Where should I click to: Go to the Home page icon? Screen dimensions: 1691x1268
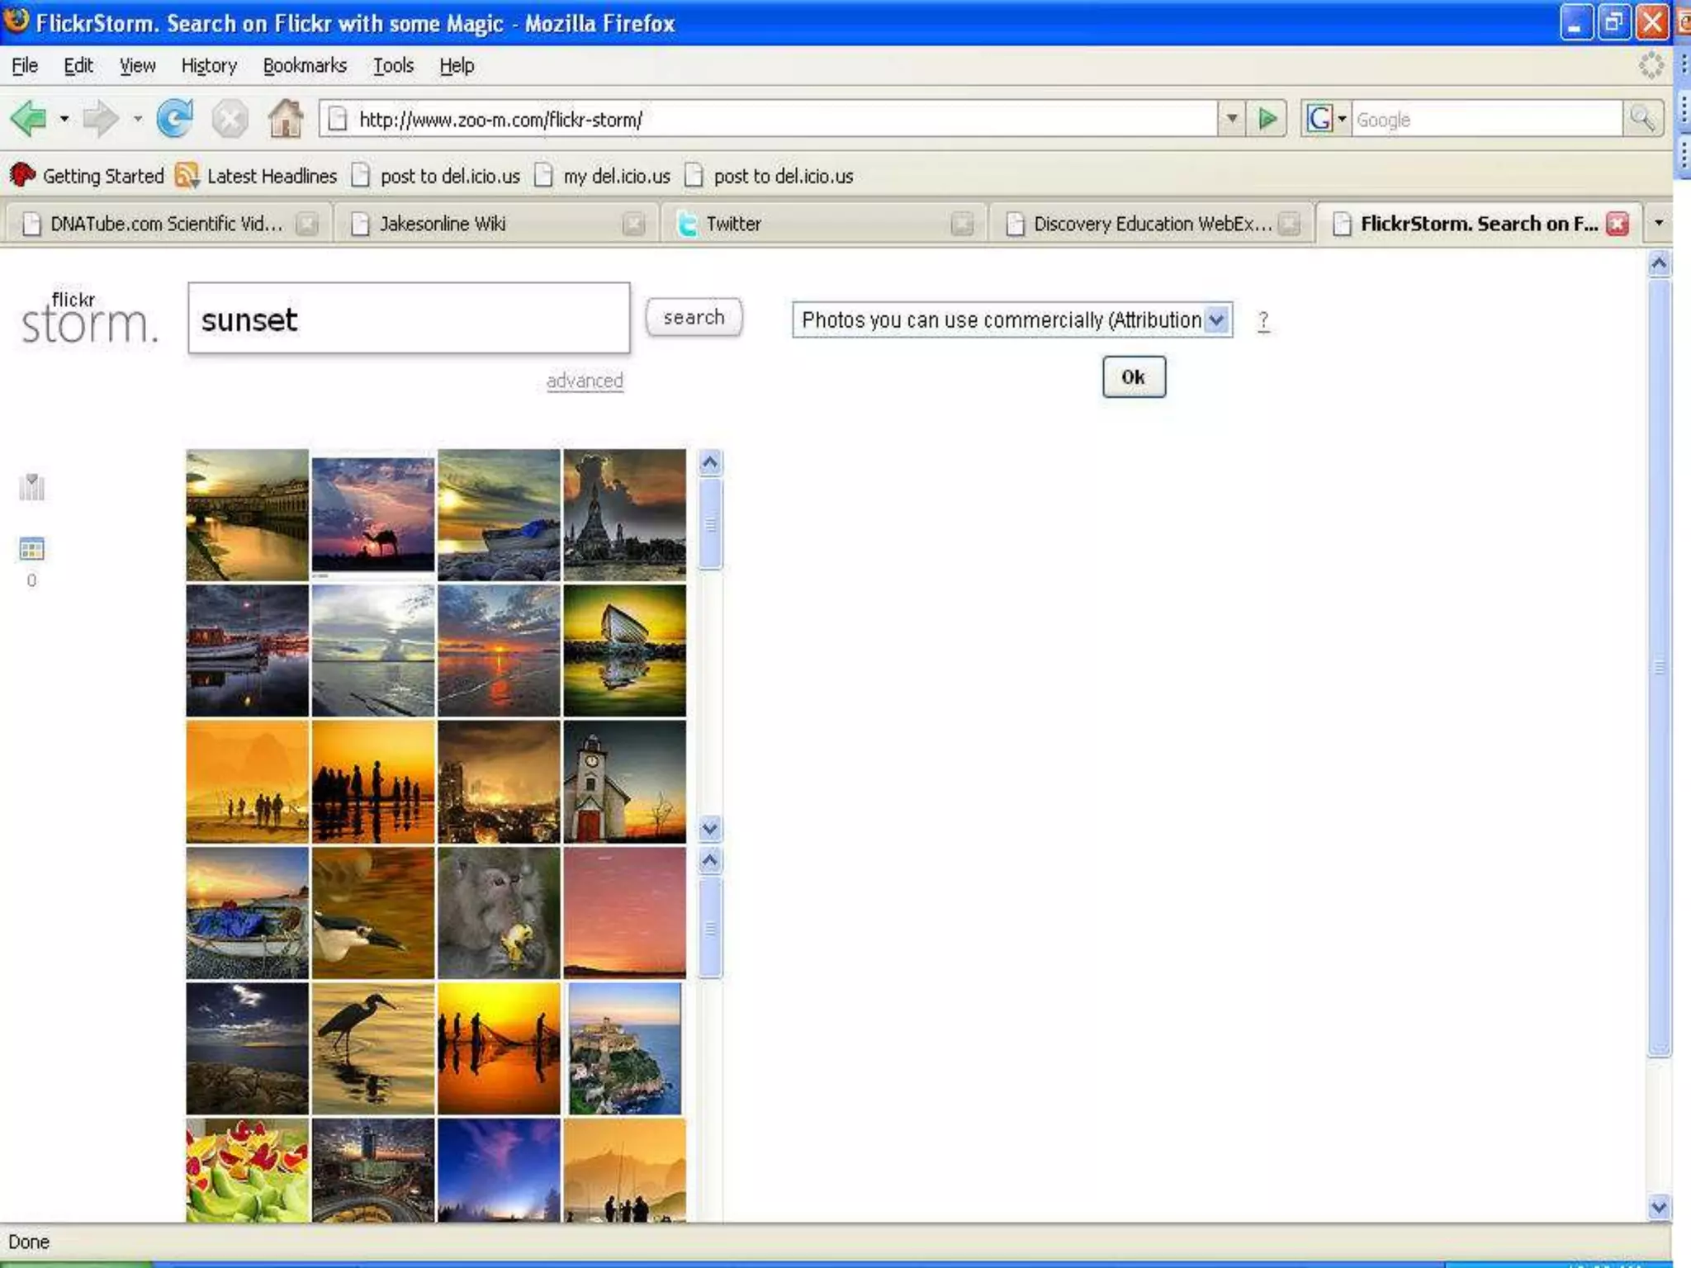point(286,118)
